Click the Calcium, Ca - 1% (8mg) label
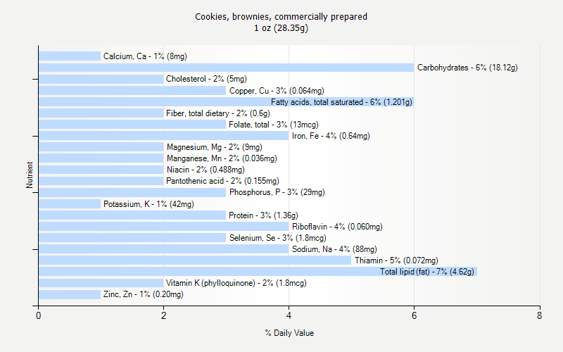 (145, 56)
